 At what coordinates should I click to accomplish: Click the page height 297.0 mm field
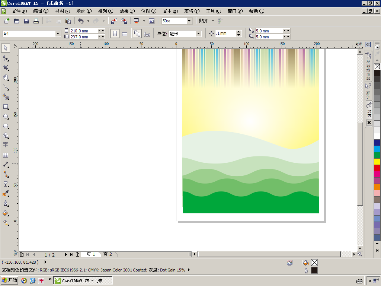tap(84, 37)
